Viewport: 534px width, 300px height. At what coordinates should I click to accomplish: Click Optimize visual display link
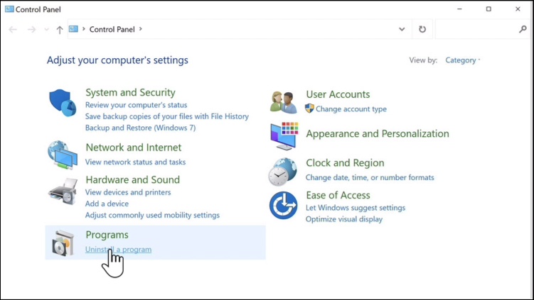tap(344, 219)
